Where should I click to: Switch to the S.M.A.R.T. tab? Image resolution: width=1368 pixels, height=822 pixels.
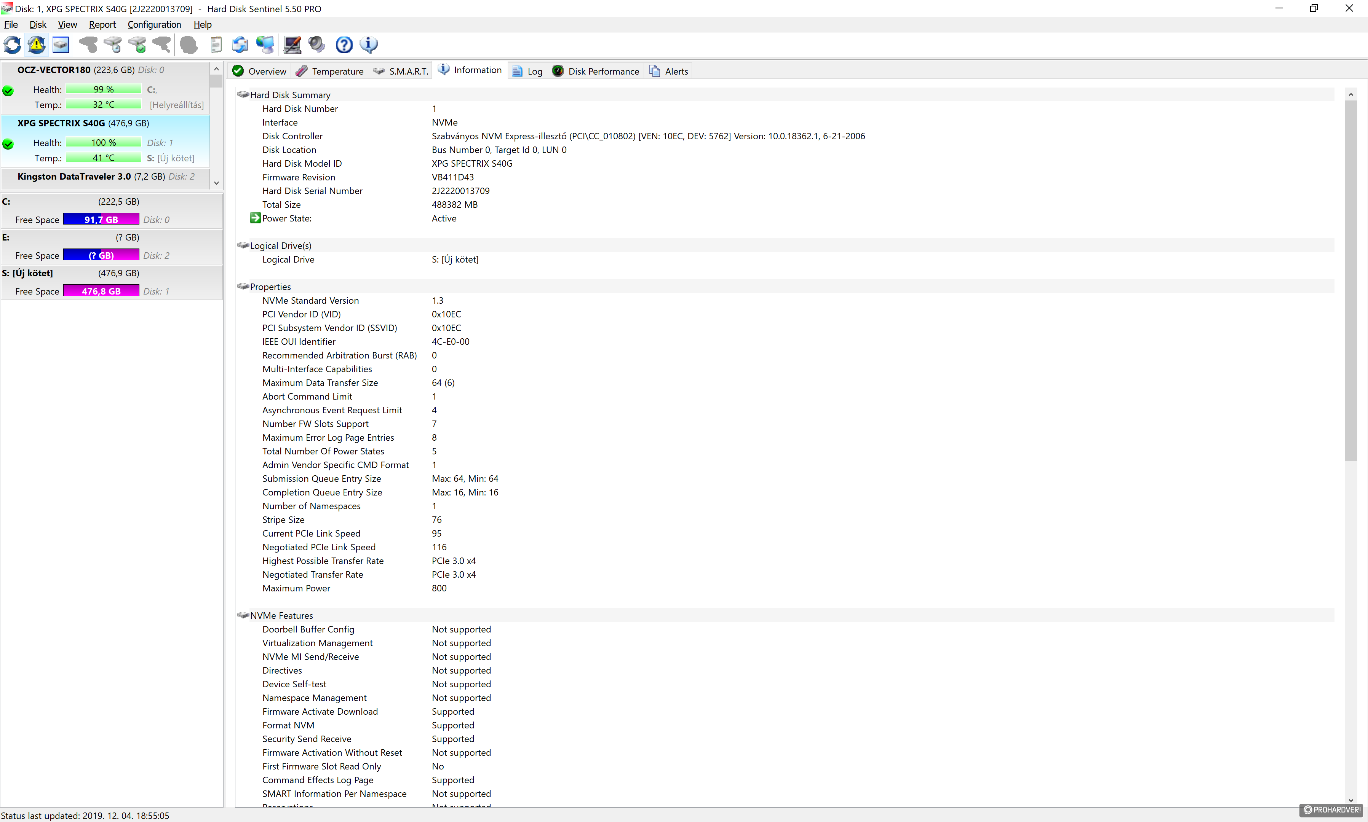401,71
